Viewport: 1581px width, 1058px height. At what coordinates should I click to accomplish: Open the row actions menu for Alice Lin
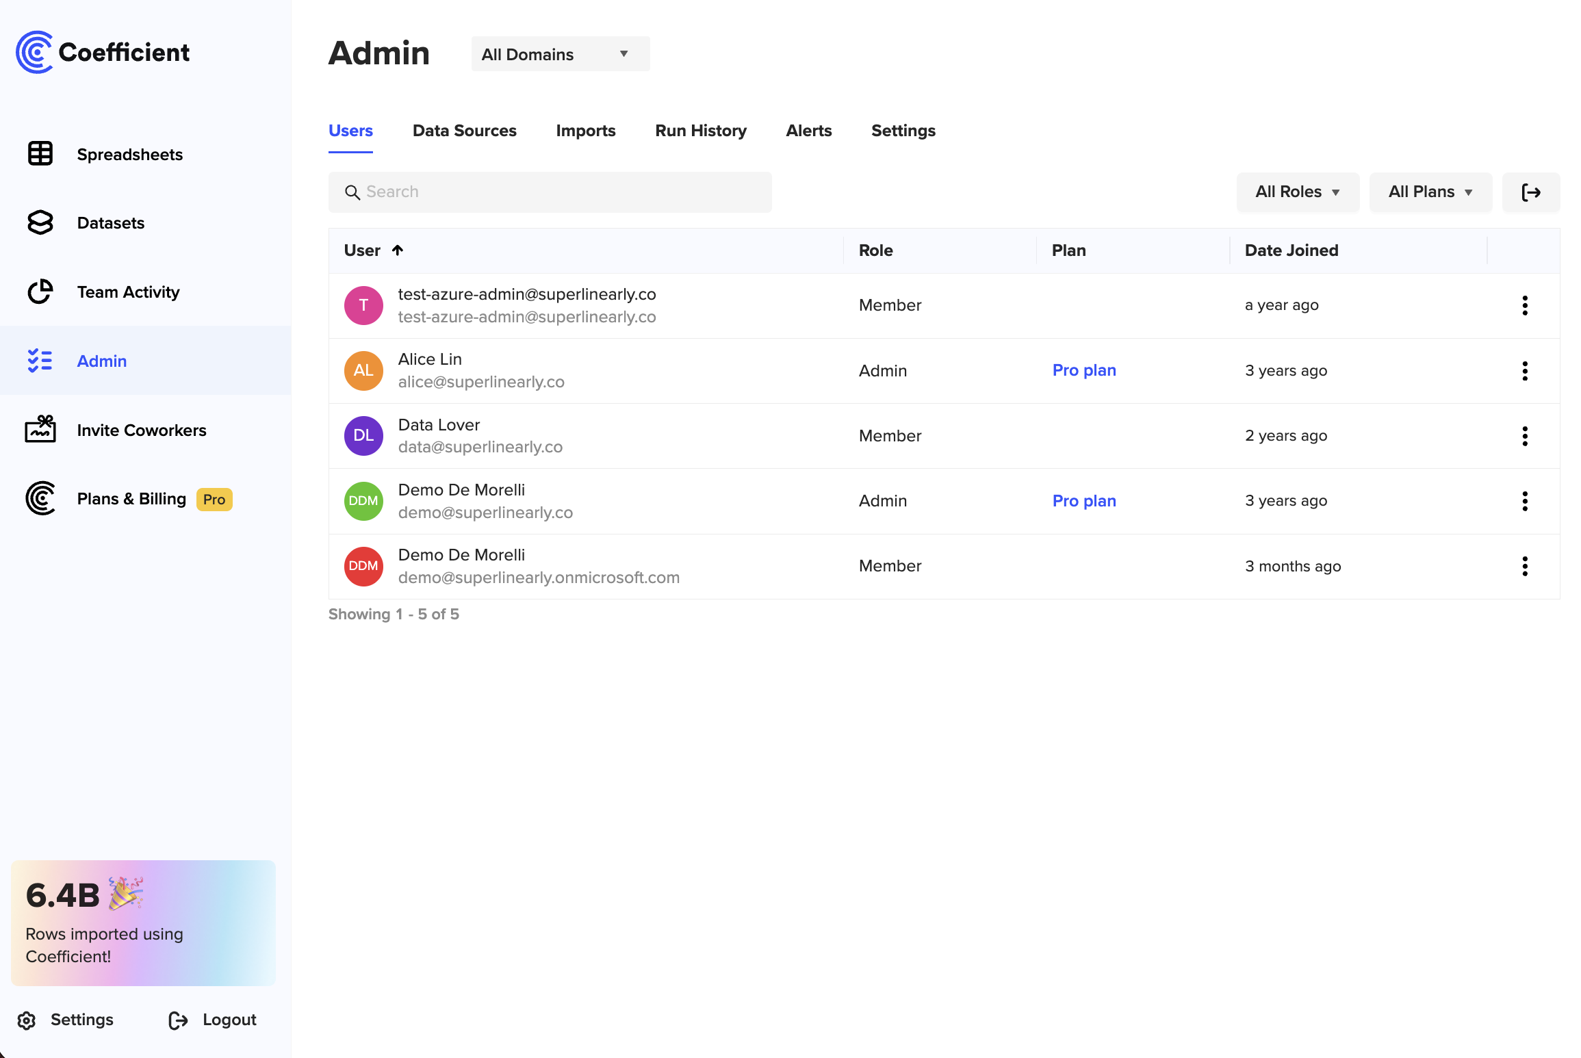coord(1525,371)
